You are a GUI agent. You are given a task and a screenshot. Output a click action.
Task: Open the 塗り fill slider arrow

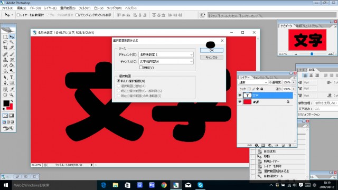point(294,89)
